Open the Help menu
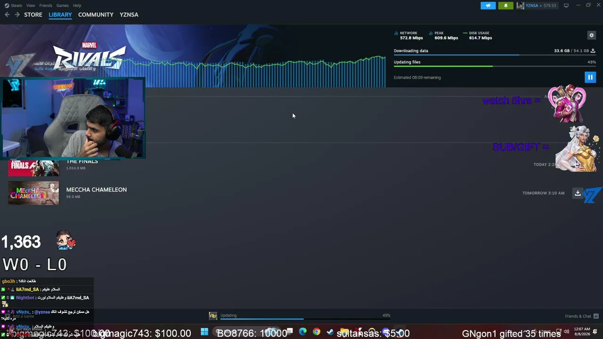 point(77,6)
